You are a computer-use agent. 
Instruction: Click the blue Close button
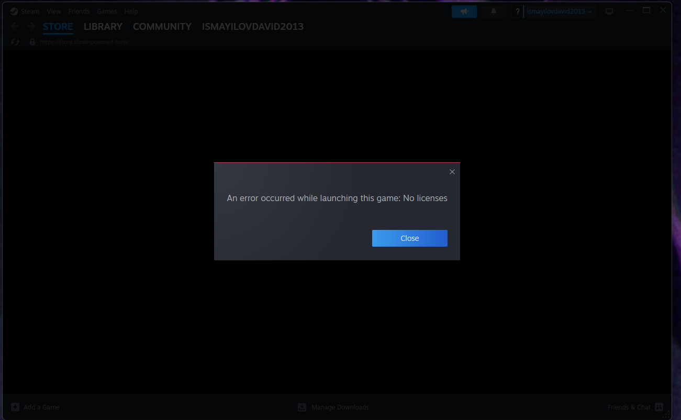(410, 238)
